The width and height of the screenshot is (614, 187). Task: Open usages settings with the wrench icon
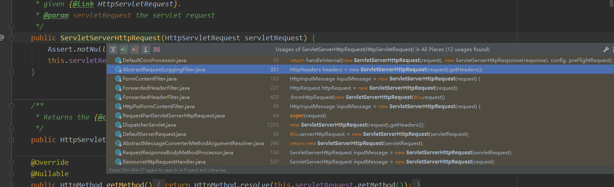click(606, 49)
